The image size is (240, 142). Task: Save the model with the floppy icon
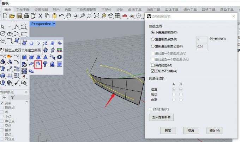19,16
